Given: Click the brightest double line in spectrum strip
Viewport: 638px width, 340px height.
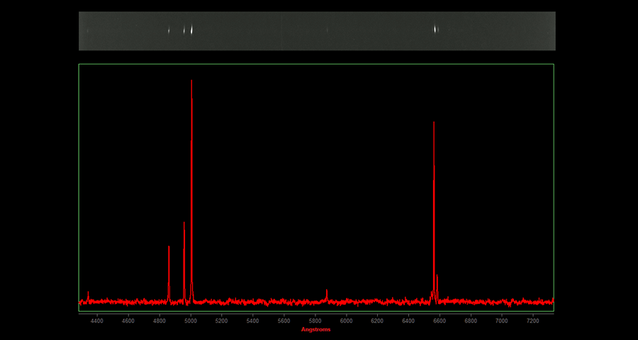Looking at the screenshot, I should [x=191, y=30].
